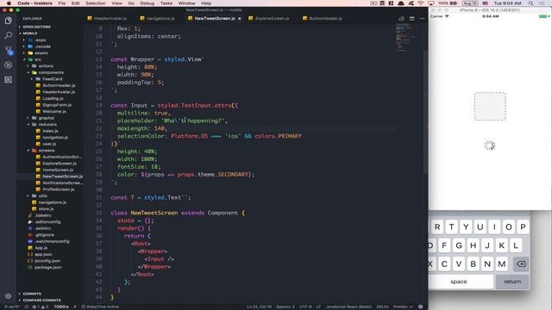Open package.json in the explorer
552x310 pixels.
click(x=47, y=267)
